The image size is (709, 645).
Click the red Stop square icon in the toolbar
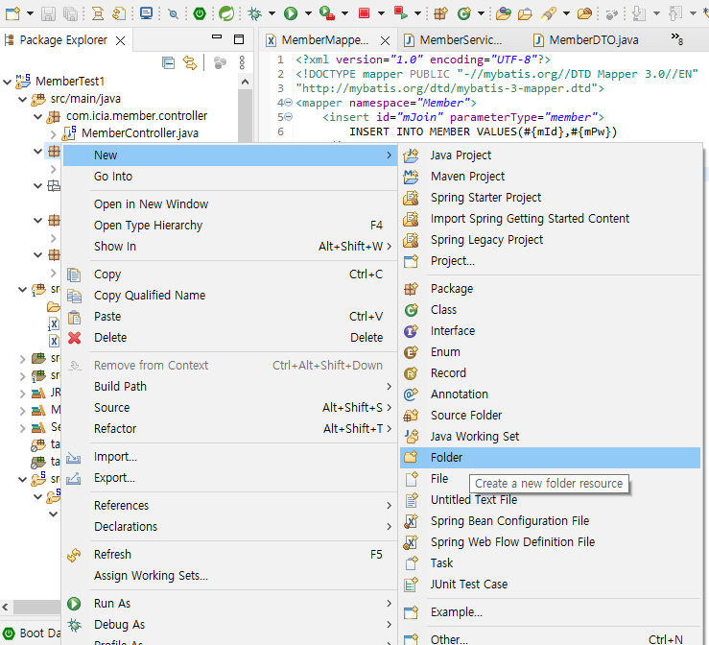(364, 13)
